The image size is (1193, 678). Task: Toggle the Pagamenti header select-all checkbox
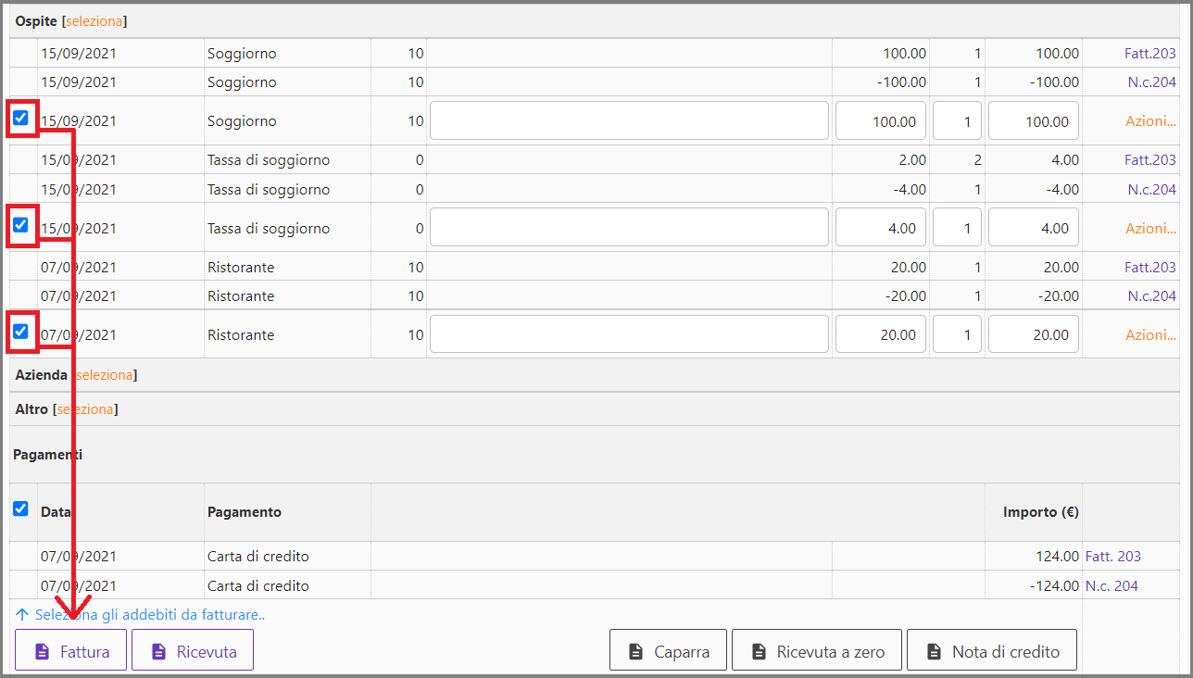(x=20, y=508)
